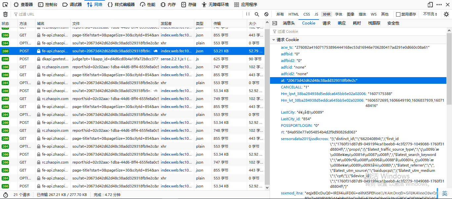Toggle the 媒体 media filter
Screen dimensions: 452x199
click(x=362, y=14)
